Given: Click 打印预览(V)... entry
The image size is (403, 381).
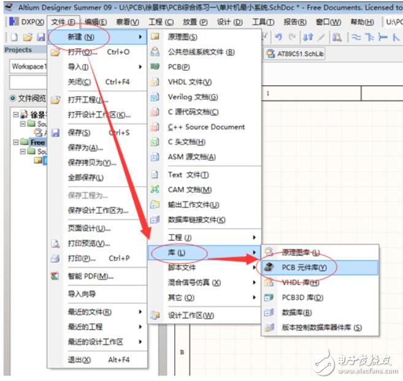Looking at the screenshot, I should tap(98, 243).
